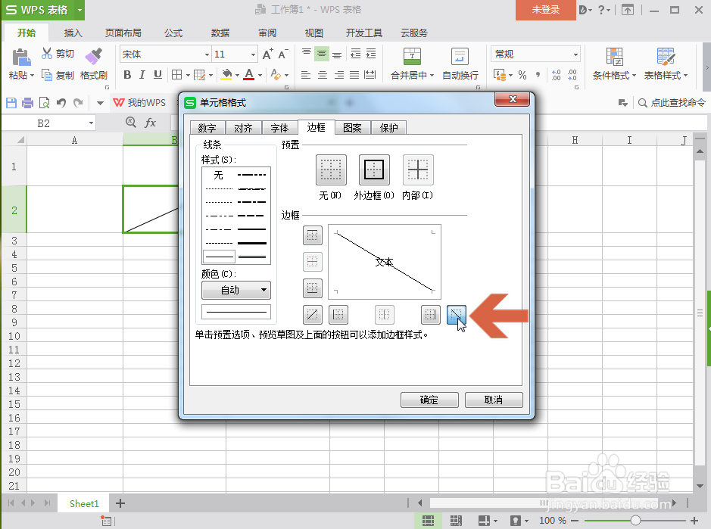The width and height of the screenshot is (711, 529).
Task: Toggle the bottom border button
Action: coord(313,288)
